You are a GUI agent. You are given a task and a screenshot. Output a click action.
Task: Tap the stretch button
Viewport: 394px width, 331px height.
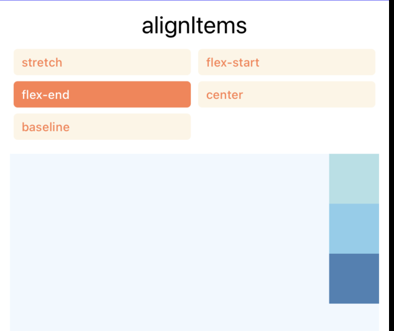pyautogui.click(x=102, y=62)
